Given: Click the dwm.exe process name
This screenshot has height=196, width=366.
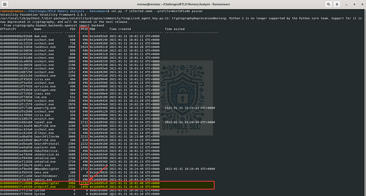Looking at the screenshot, I should click(40, 36).
